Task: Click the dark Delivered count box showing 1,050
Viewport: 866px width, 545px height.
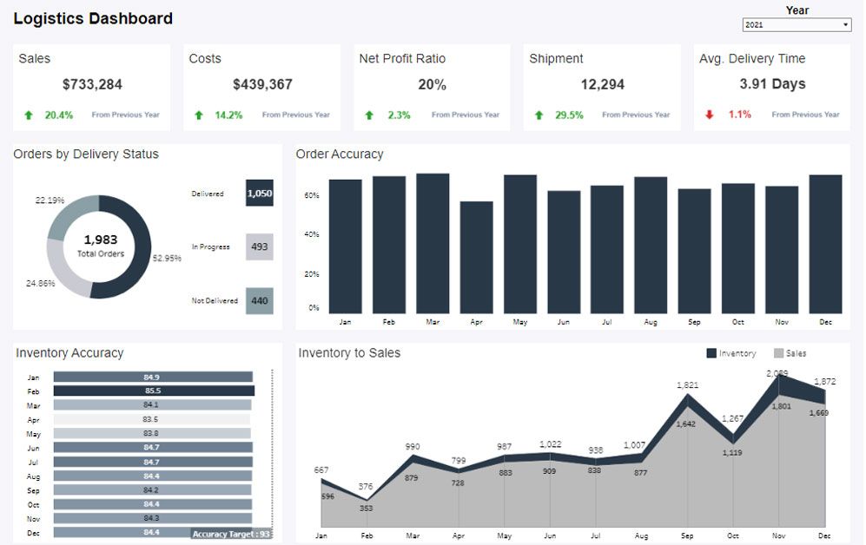Action: (x=258, y=193)
